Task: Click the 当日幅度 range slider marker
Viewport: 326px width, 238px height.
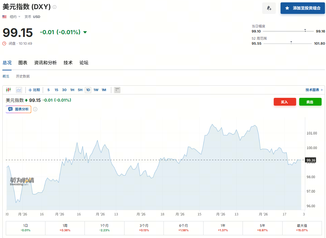Action: click(305, 30)
